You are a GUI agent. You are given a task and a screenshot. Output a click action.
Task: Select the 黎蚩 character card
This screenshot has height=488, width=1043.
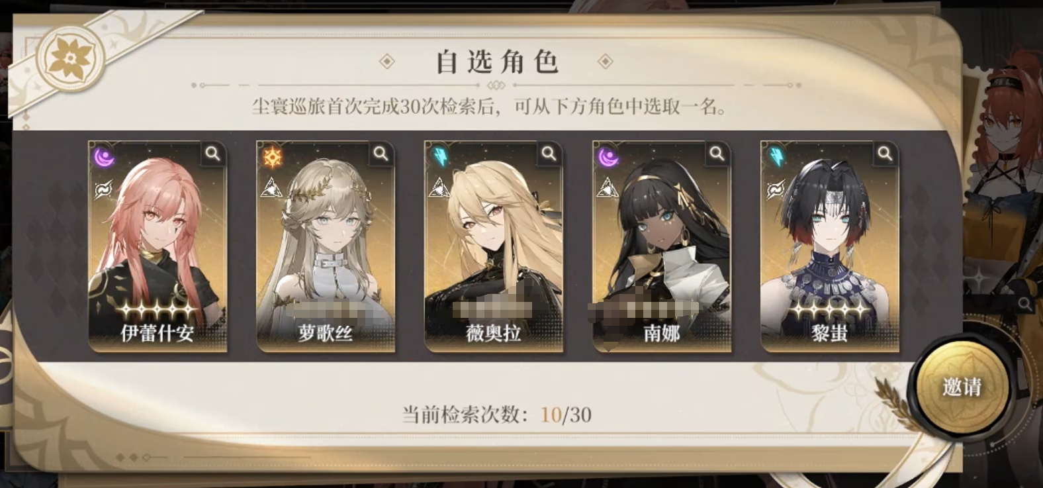(x=830, y=246)
